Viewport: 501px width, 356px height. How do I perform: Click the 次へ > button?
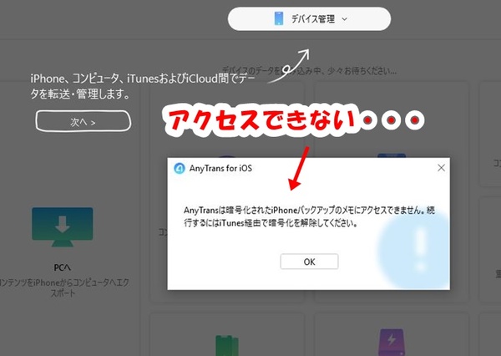click(x=83, y=121)
